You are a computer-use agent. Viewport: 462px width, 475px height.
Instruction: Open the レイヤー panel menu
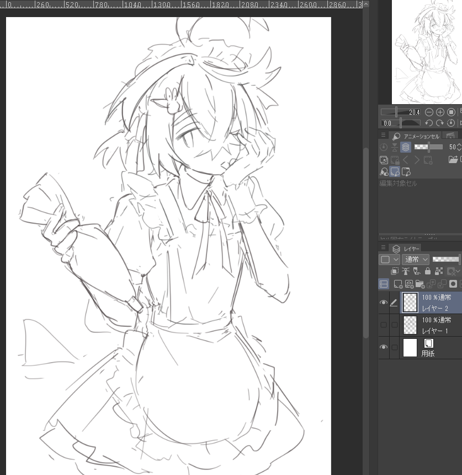383,247
